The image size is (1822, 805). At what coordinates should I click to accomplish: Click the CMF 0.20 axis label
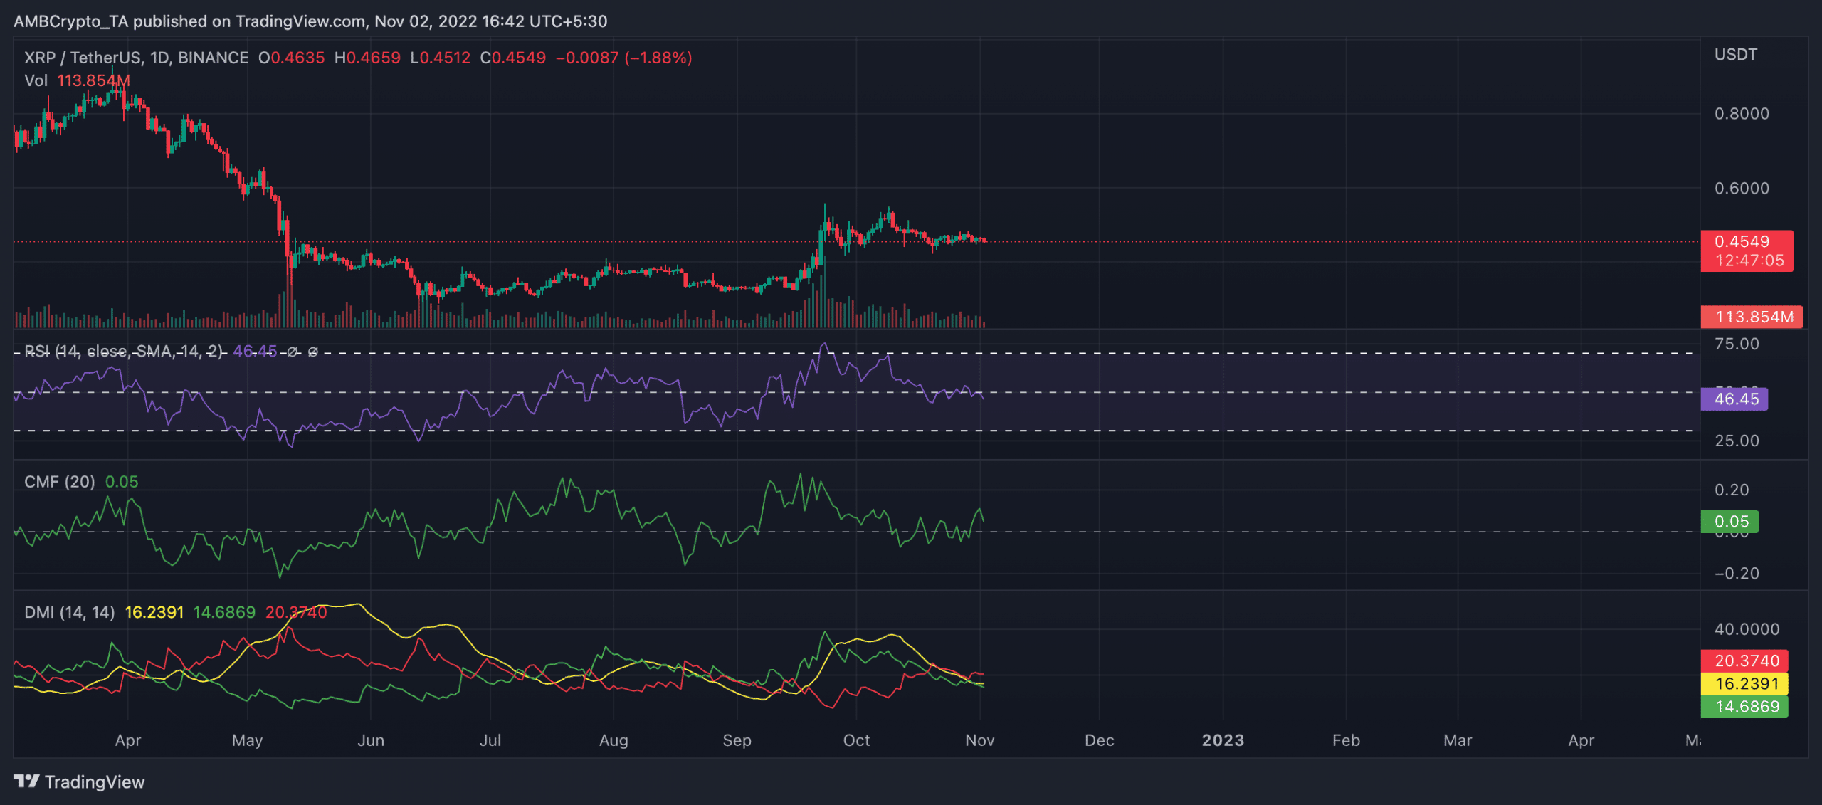(1732, 490)
